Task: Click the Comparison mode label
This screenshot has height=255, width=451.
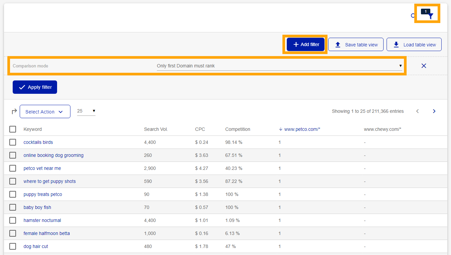Action: point(30,66)
